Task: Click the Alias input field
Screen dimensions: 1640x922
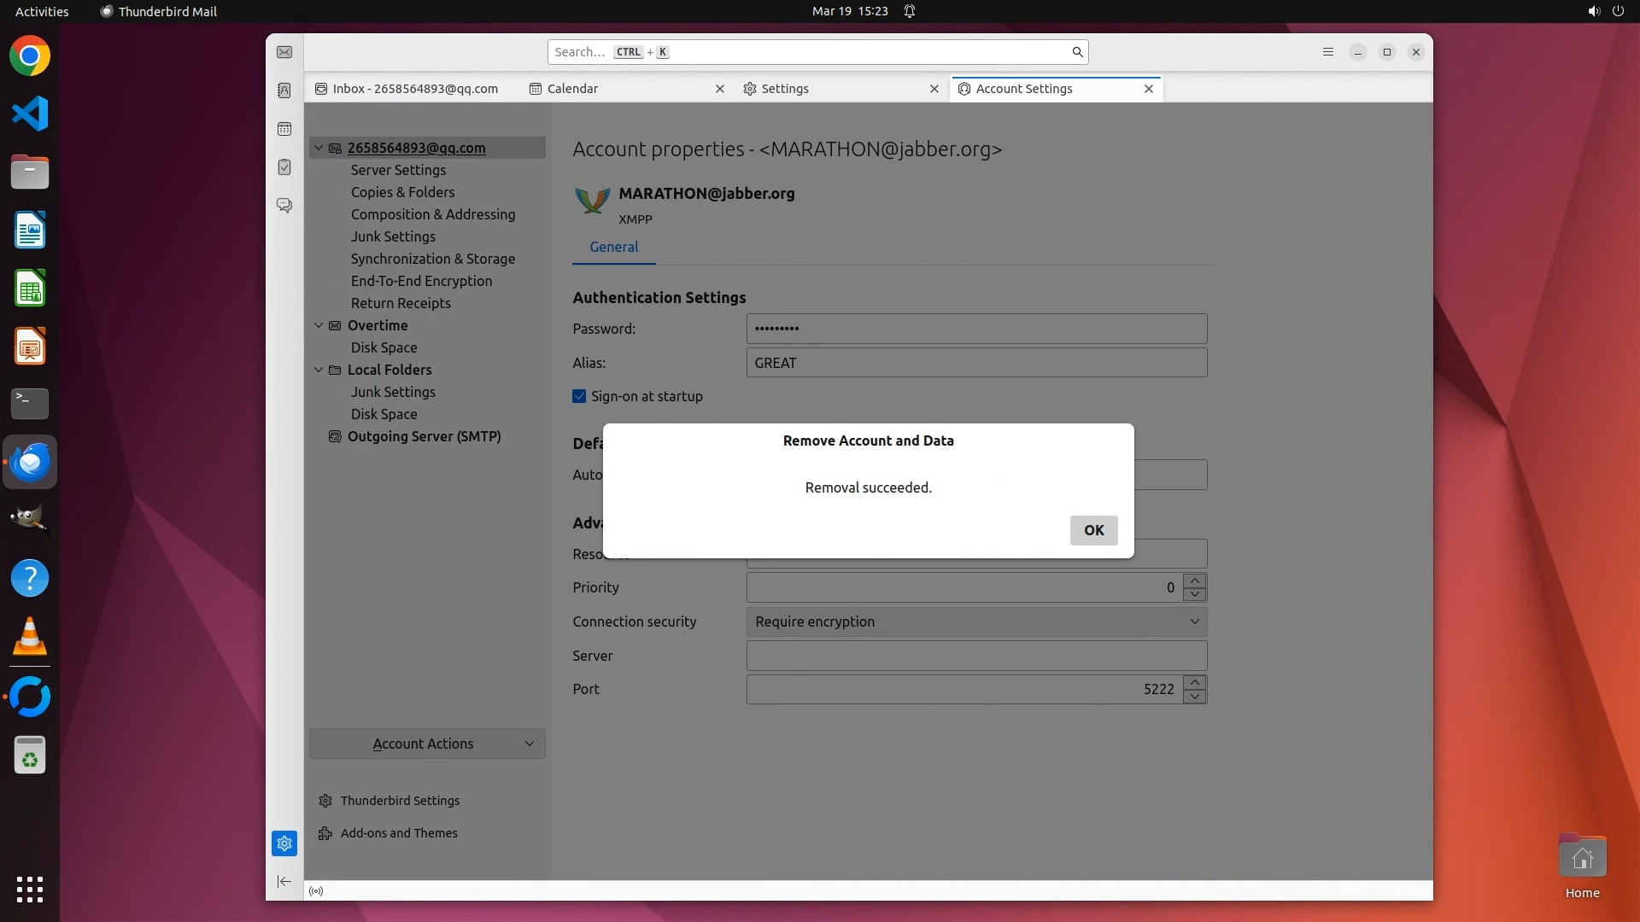Action: (976, 363)
